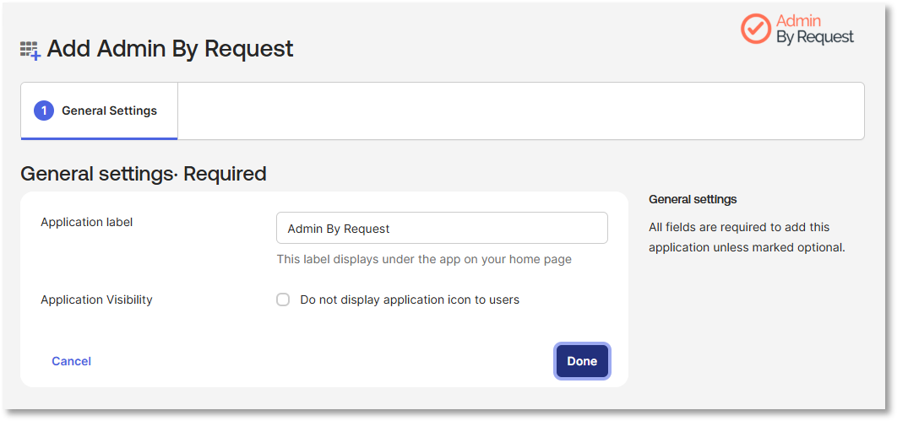Click the empty step bar area beside General Settings

(520, 111)
